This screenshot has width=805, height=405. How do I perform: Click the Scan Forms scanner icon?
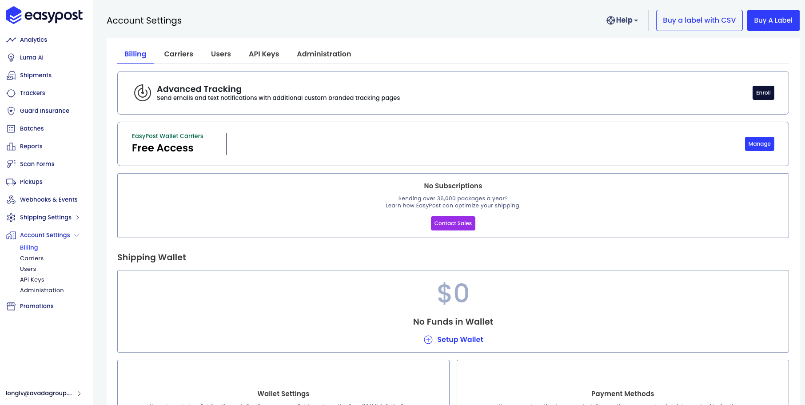11,164
